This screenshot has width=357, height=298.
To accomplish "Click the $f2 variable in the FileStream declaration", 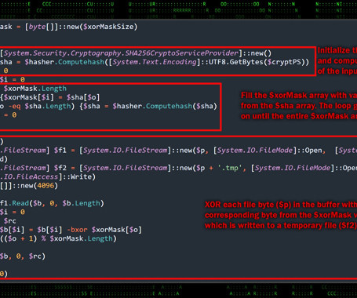I will click(60, 168).
